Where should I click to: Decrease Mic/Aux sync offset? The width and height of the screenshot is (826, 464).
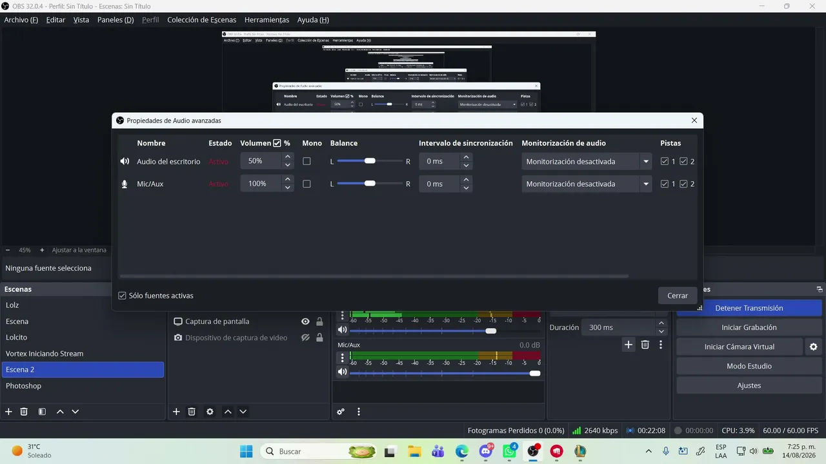[466, 188]
